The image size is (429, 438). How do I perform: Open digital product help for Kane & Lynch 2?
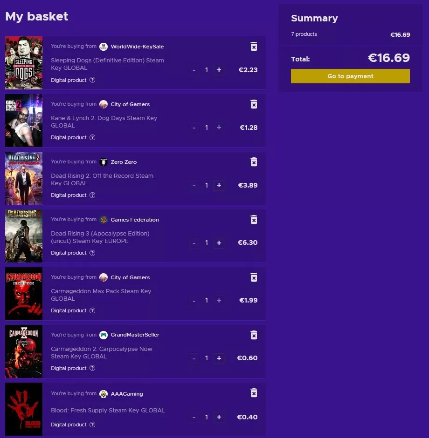(x=92, y=137)
